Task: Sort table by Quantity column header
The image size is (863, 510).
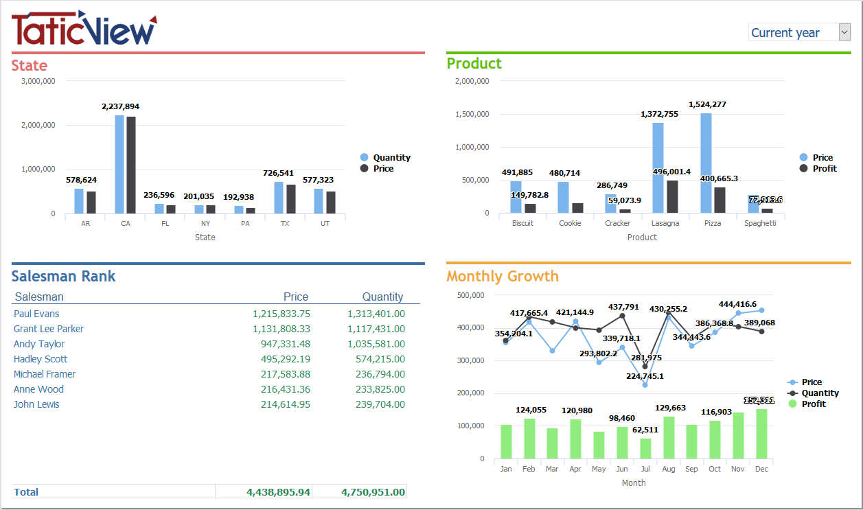Action: [382, 297]
